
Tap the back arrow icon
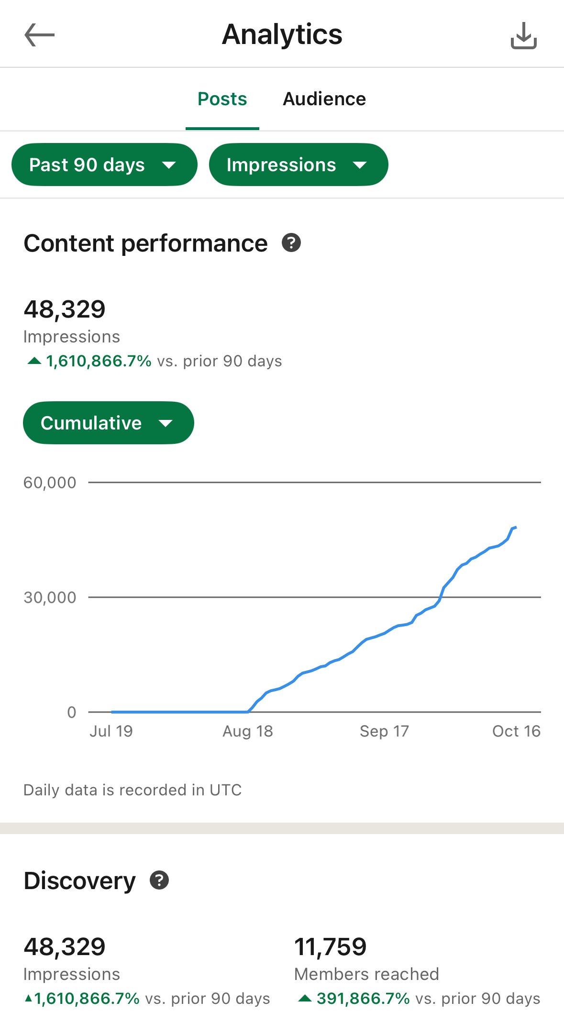click(40, 35)
